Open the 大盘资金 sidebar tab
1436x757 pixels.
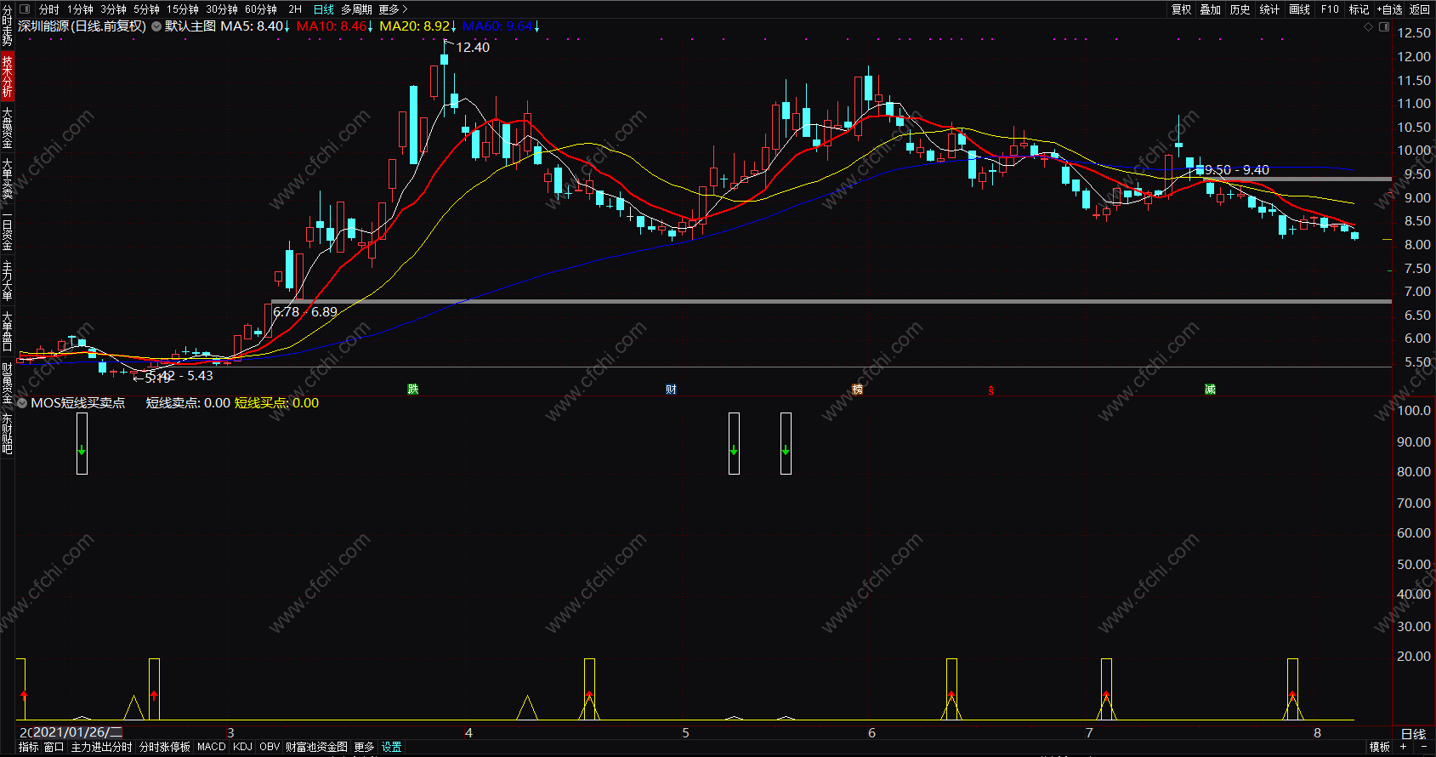coord(7,128)
